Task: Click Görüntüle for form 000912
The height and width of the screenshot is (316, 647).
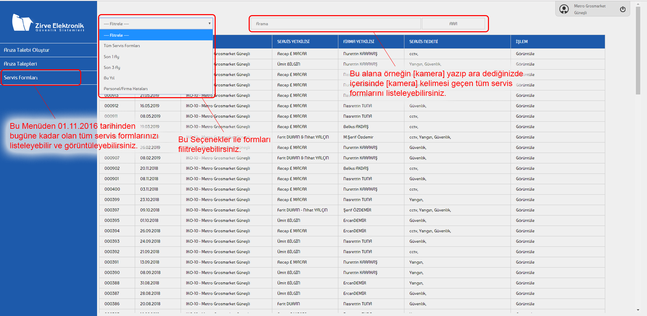Action: point(525,106)
